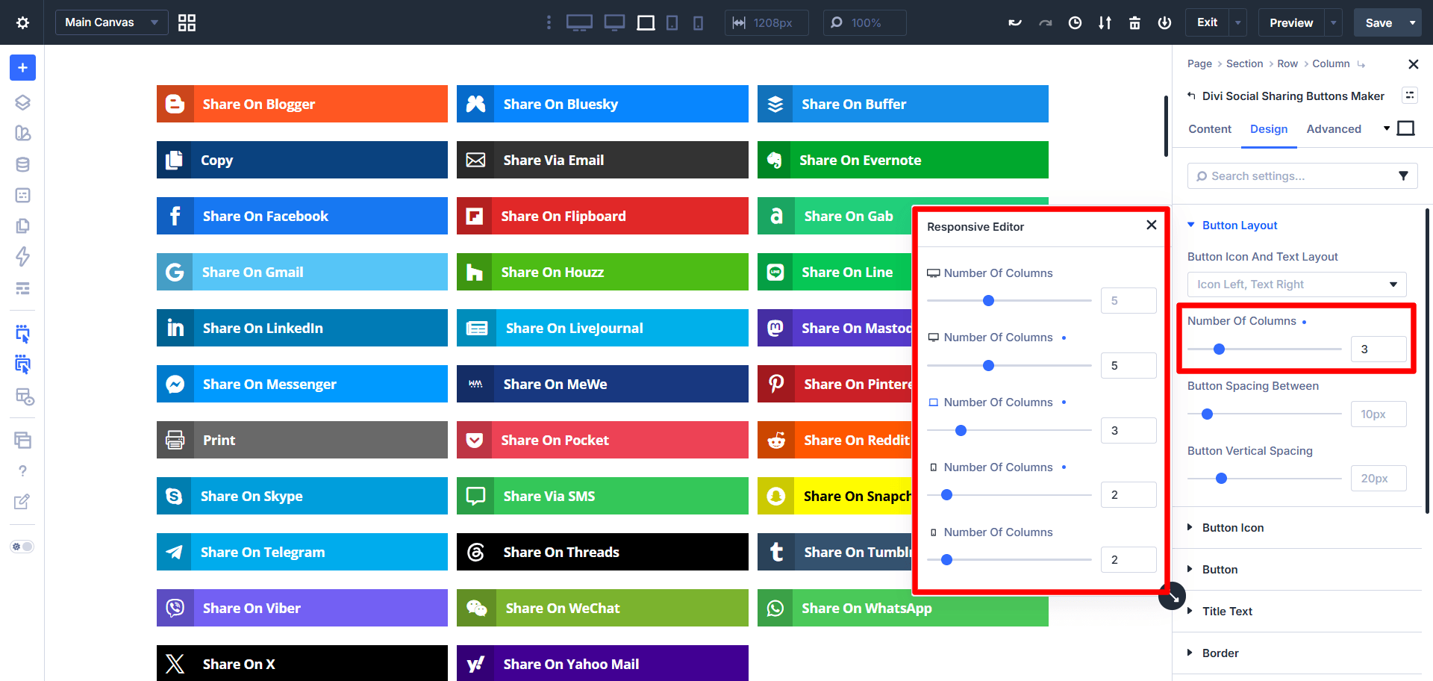Select the tablet view icon
Screen dimensions: 1433x681
click(x=672, y=22)
